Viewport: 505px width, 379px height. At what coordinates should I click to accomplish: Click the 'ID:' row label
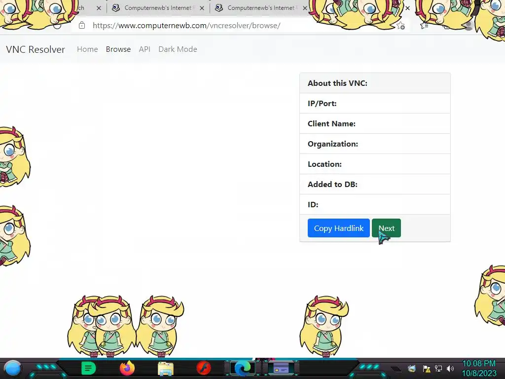313,205
